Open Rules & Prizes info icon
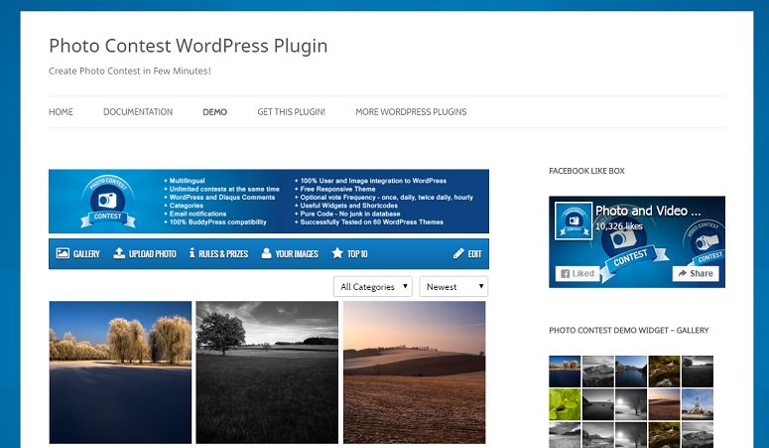This screenshot has height=448, width=769. pos(192,253)
